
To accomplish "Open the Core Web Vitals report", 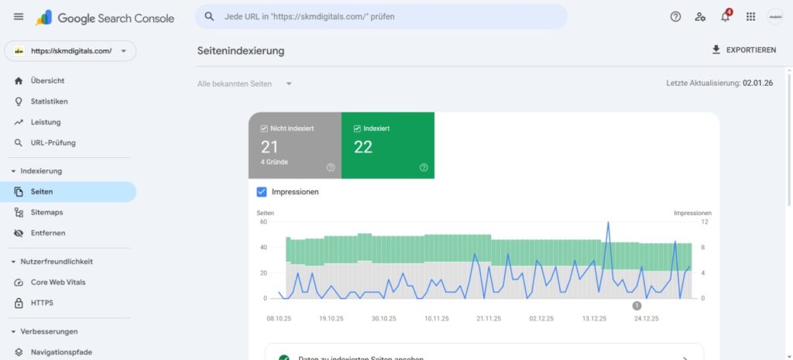I will click(68, 283).
